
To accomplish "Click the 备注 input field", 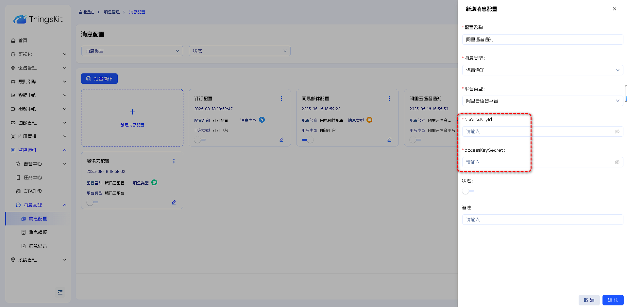I will click(542, 220).
